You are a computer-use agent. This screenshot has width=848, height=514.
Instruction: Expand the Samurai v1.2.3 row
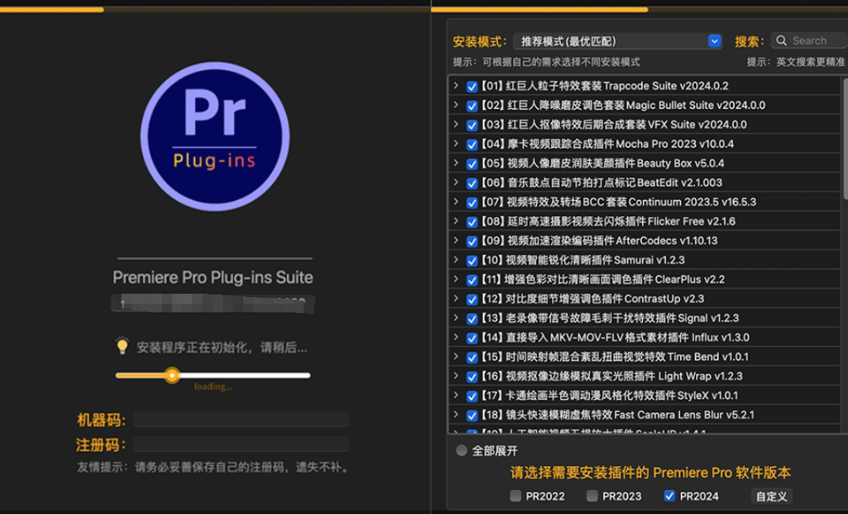click(456, 260)
